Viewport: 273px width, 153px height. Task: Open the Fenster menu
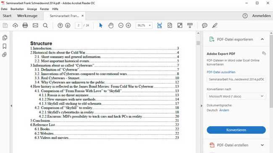(45, 9)
